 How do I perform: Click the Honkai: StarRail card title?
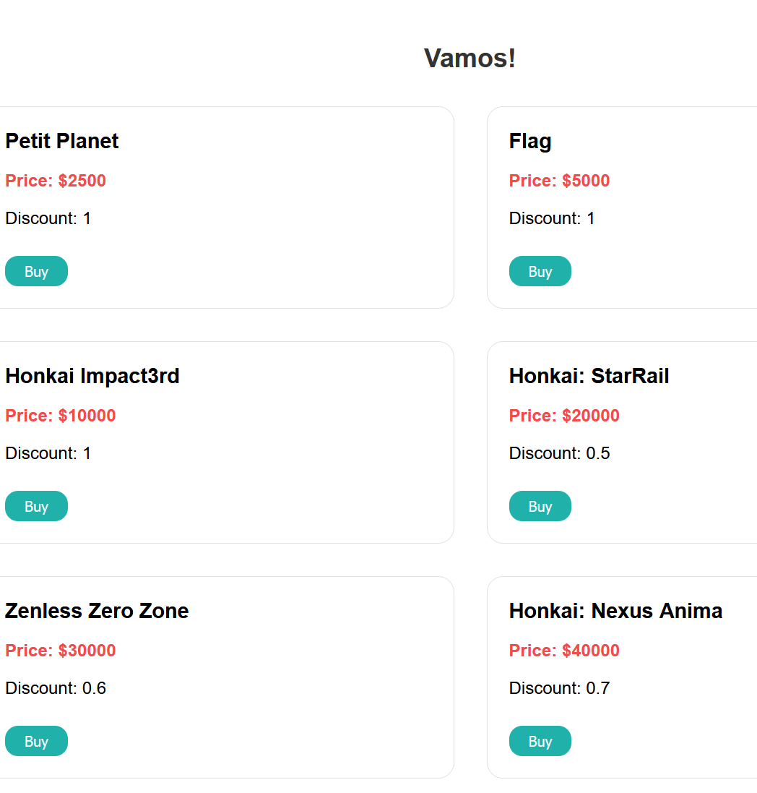pos(589,376)
